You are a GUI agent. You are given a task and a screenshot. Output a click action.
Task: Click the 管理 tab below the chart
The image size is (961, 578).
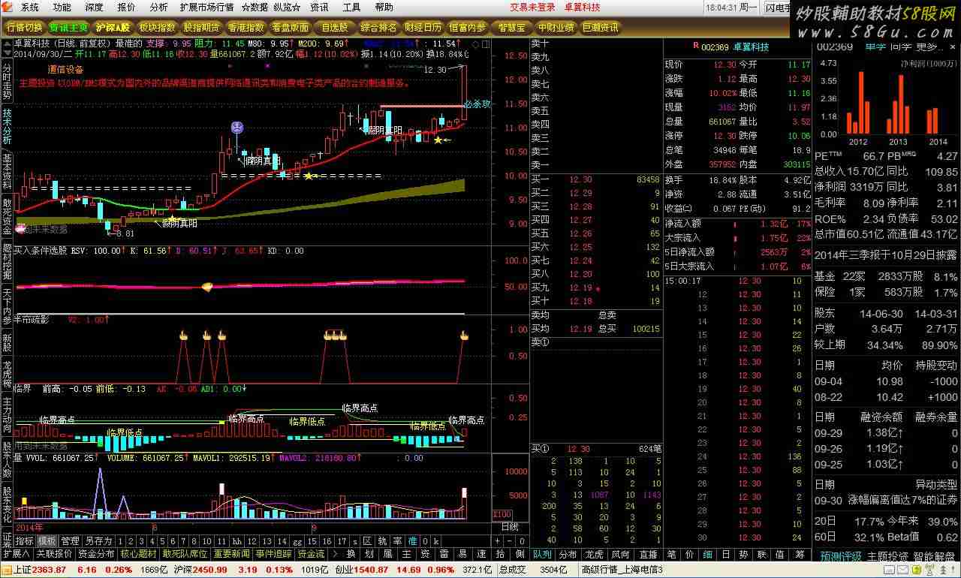tap(70, 540)
